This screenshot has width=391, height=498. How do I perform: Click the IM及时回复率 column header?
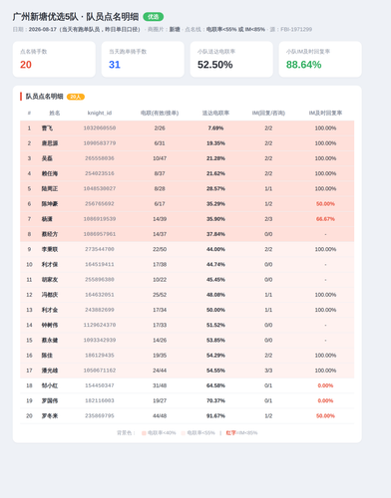(325, 113)
